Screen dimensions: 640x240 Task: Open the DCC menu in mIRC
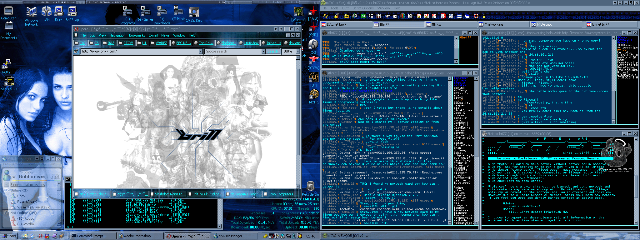tap(345, 8)
